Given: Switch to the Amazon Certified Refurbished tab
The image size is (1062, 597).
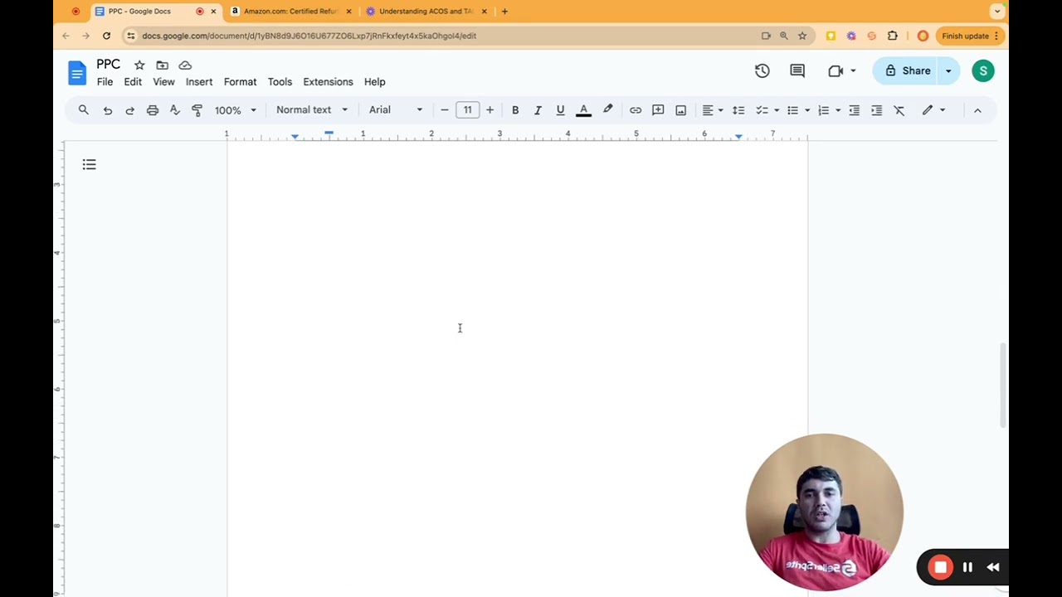Looking at the screenshot, I should tap(291, 12).
